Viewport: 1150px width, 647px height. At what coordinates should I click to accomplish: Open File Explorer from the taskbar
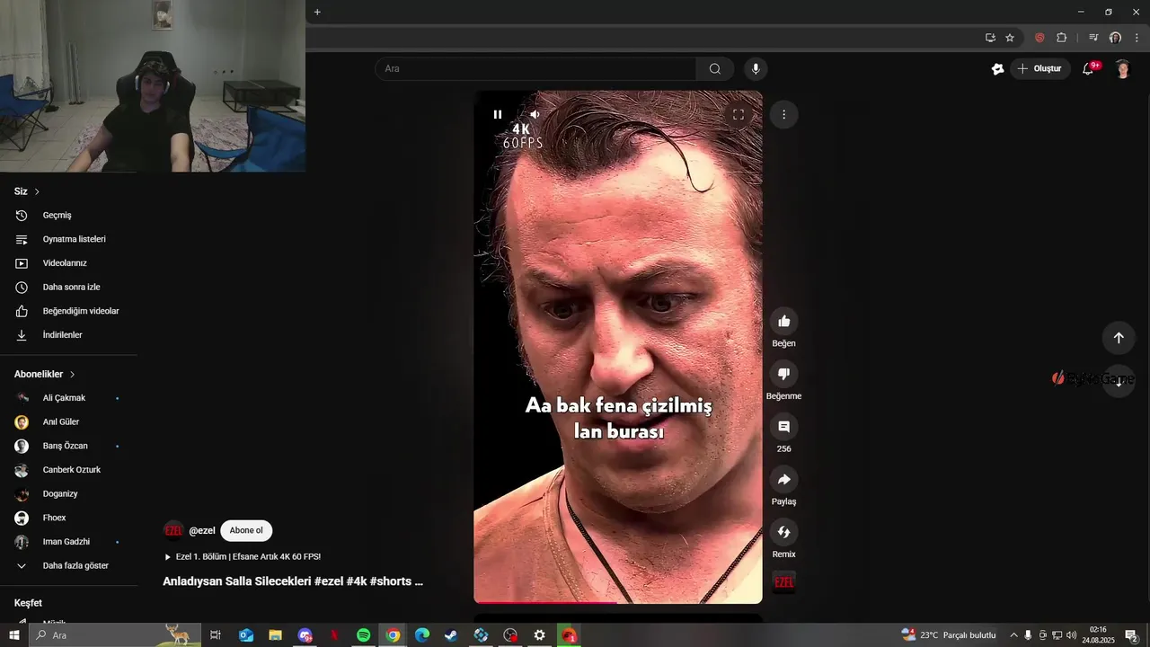(x=275, y=635)
